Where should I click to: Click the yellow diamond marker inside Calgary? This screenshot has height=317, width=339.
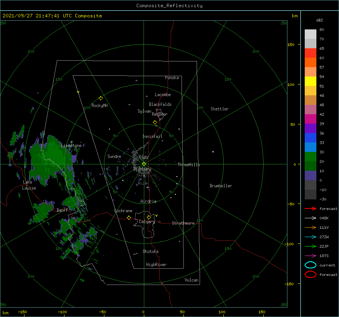tap(149, 217)
